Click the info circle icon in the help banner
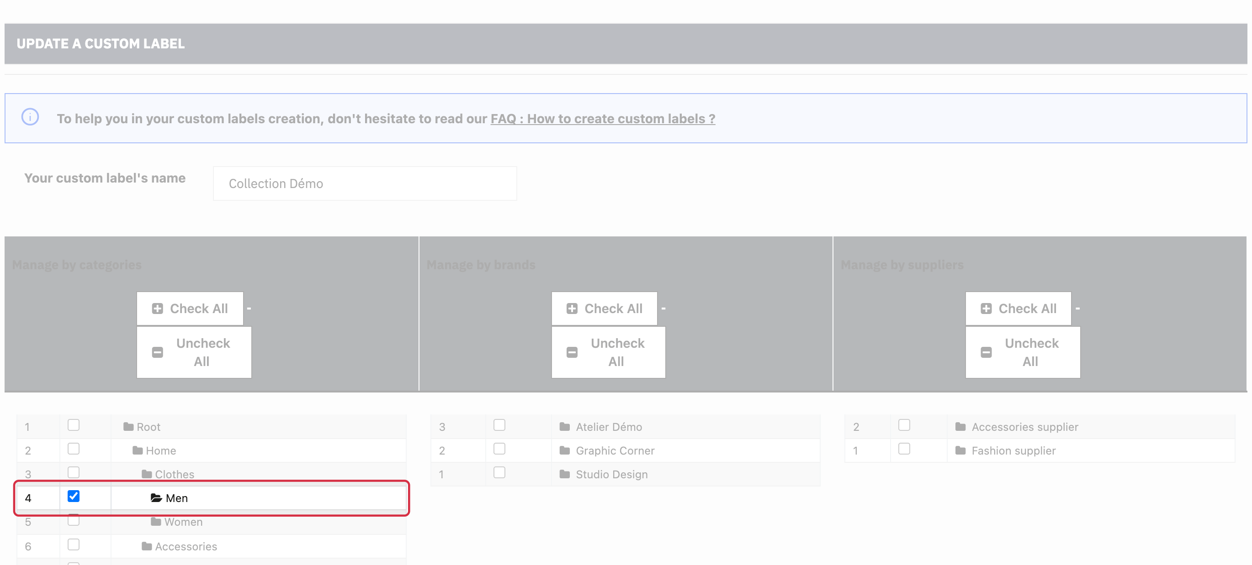Viewport: 1252px width, 565px height. tap(30, 117)
